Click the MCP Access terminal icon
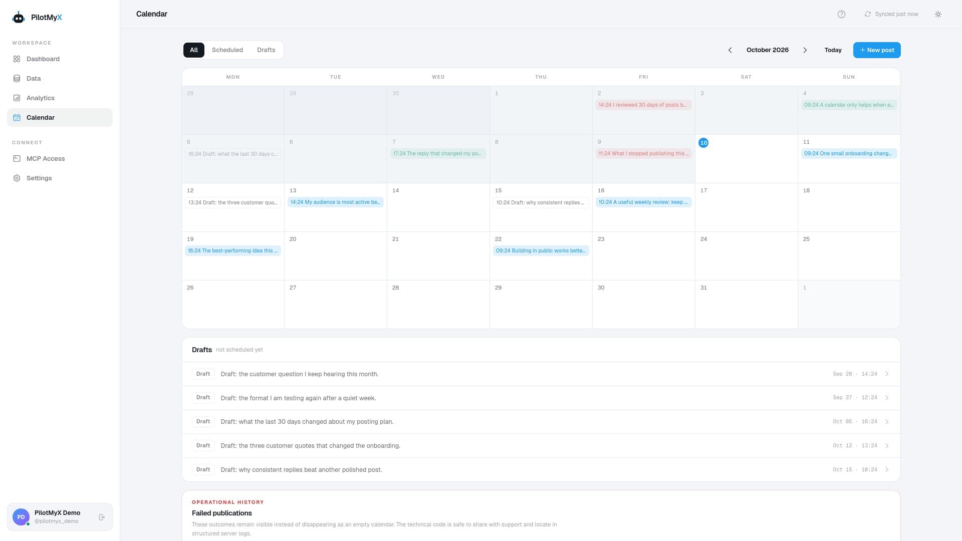The height and width of the screenshot is (541, 962). pos(17,159)
